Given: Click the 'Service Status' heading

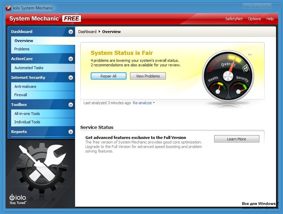Looking at the screenshot, I should point(97,127).
